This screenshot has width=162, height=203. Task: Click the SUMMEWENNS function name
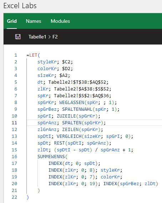[51, 156]
